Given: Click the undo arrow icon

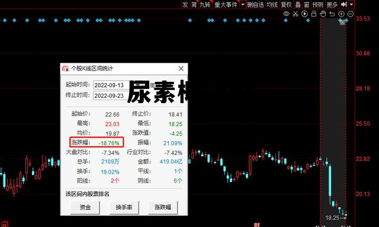Looking at the screenshot, I should point(332,14).
